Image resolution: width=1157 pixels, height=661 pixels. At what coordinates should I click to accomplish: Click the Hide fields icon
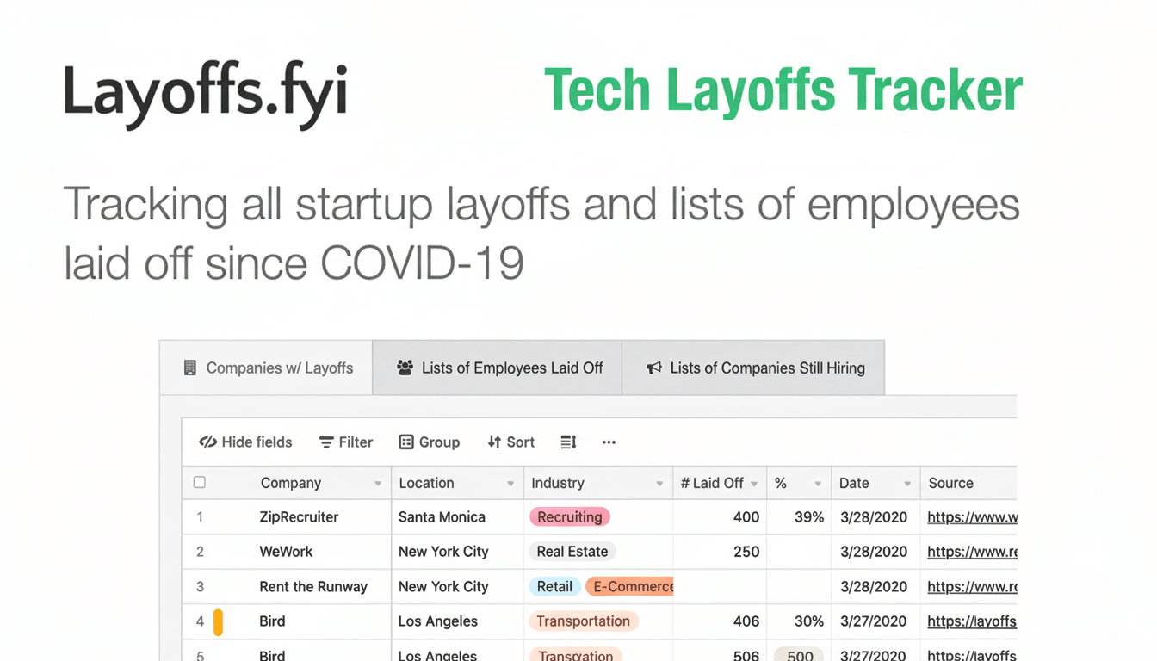[207, 442]
